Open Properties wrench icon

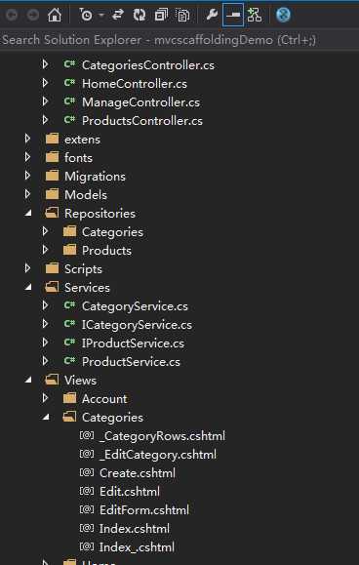tap(212, 16)
